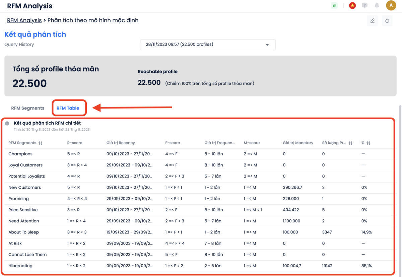
Task: Follow the RFM Analysis breadcrumb link
Action: pyautogui.click(x=24, y=20)
